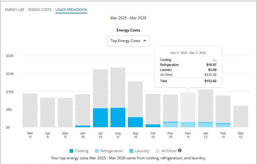Click the August cooling blue bar segment
257x164 pixels.
click(118, 117)
